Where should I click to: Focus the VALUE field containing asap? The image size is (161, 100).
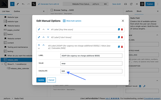pyautogui.click(x=91, y=63)
